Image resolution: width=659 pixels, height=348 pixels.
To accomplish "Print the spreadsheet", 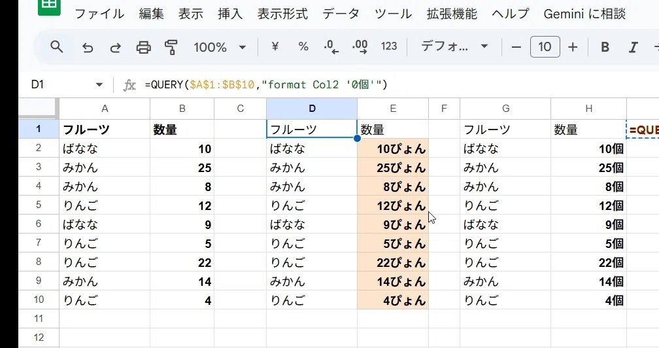I will coord(143,48).
